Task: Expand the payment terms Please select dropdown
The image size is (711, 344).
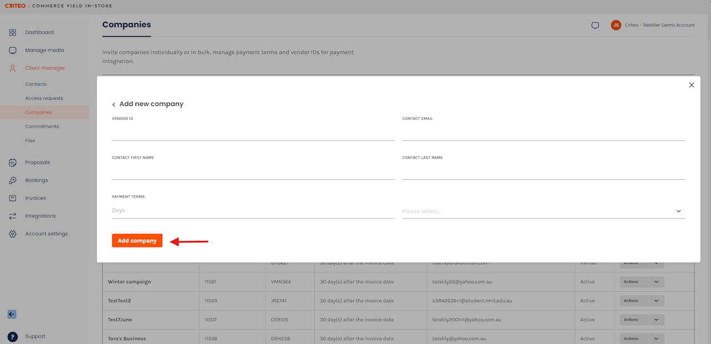Action: (x=544, y=211)
